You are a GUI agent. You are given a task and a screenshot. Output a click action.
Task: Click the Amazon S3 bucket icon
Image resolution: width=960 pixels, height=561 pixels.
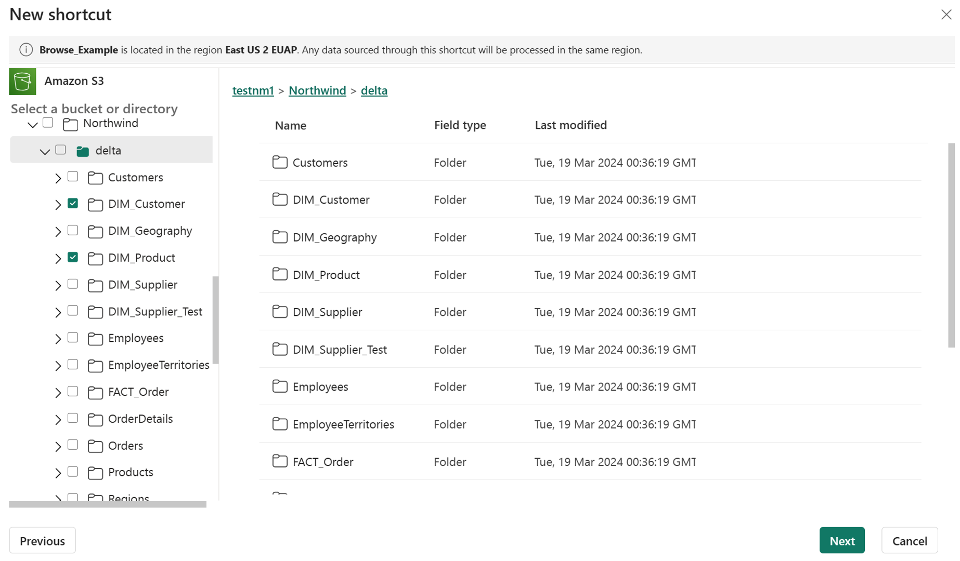coord(22,81)
